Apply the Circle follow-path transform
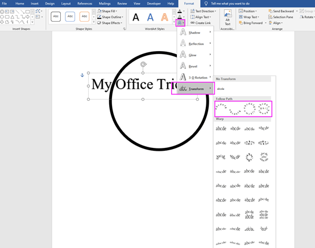Image resolution: width=315 pixels, height=248 pixels. coord(249,109)
